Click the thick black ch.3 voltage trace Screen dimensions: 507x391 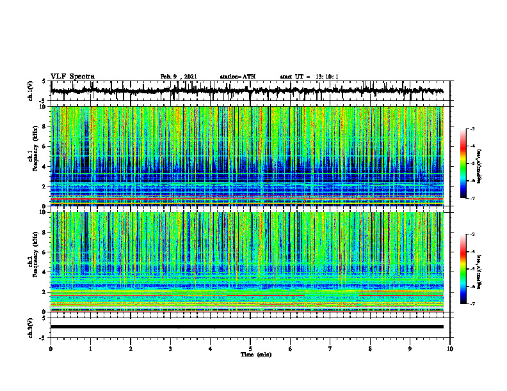[x=246, y=327]
